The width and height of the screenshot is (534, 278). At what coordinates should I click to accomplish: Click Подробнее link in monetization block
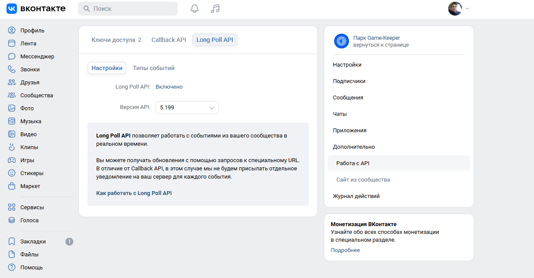pyautogui.click(x=345, y=250)
